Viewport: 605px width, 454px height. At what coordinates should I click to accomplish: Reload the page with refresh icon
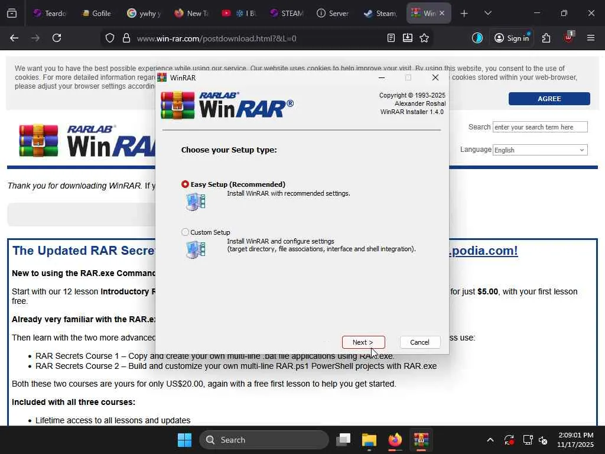tap(57, 38)
